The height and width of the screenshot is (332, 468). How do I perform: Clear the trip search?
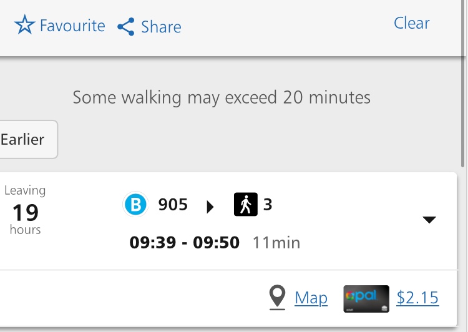(x=412, y=23)
